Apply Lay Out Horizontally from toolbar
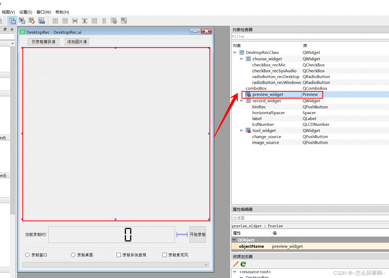389x278 pixels. (x=55, y=21)
